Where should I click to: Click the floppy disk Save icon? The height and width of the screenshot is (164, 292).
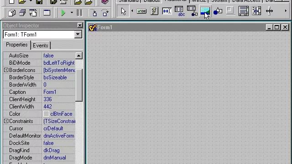click(39, 2)
